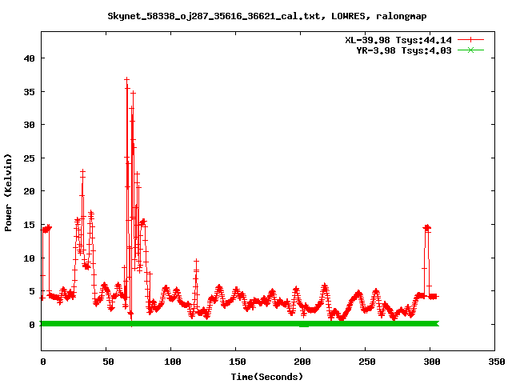Click the x-axis tick label 200
The image size is (512, 384).
click(x=302, y=362)
